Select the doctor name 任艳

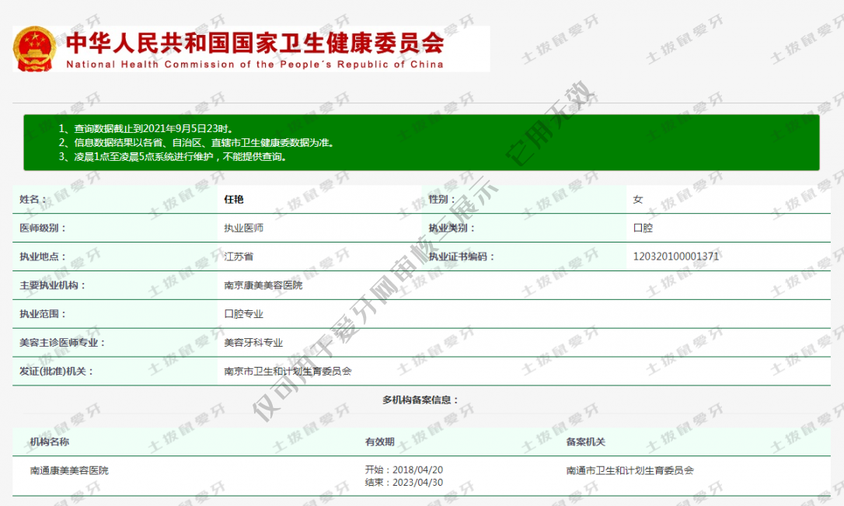pos(234,200)
